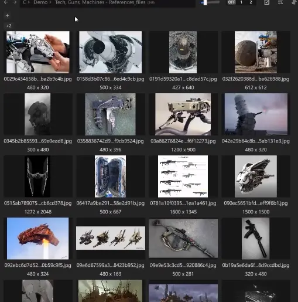The image size is (298, 302).
Task: Click the 500 x 281 dimensions label
Action: tap(183, 274)
